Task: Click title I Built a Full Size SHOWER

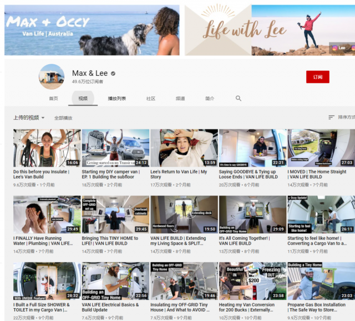Action: 41,307
